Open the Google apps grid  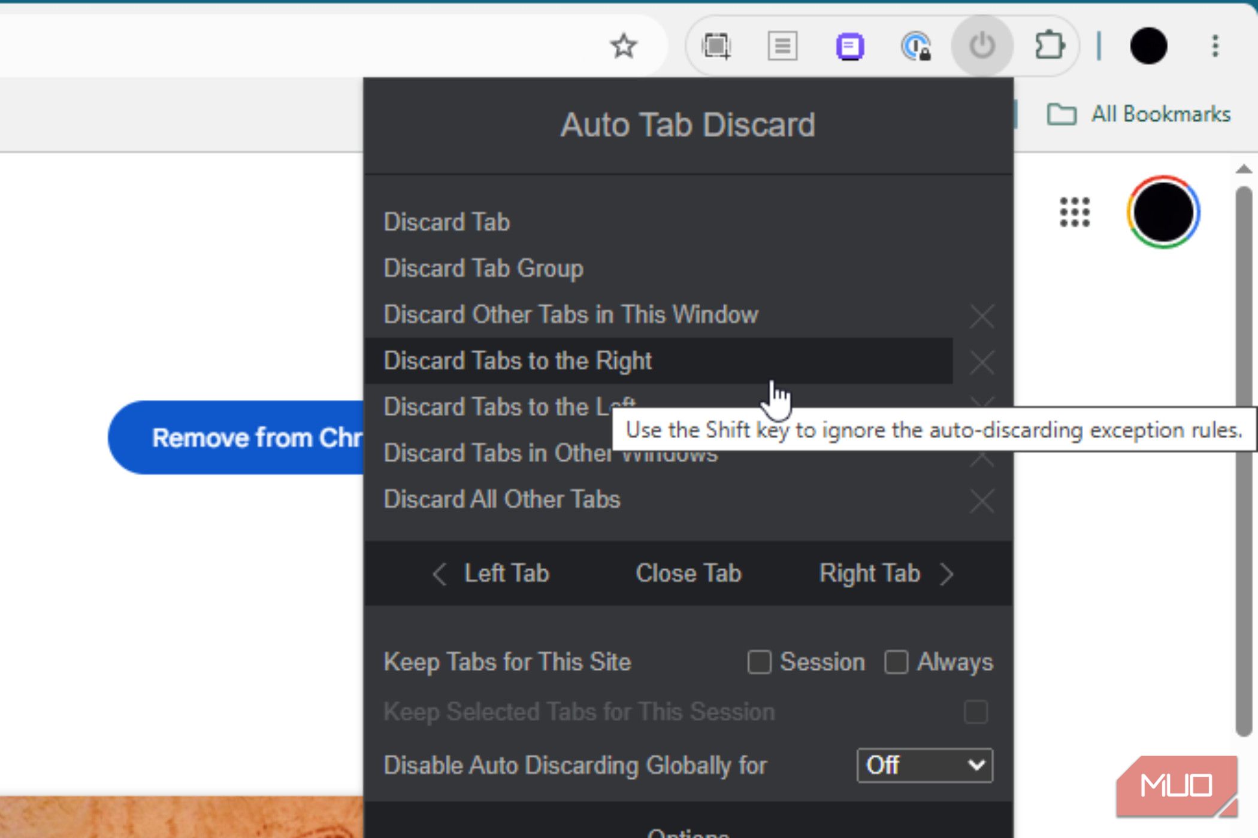pyautogui.click(x=1075, y=212)
